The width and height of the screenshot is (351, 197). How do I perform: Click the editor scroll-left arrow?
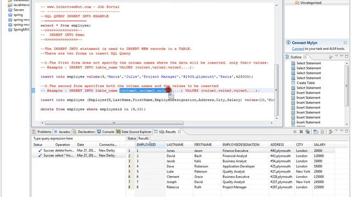(x=42, y=123)
